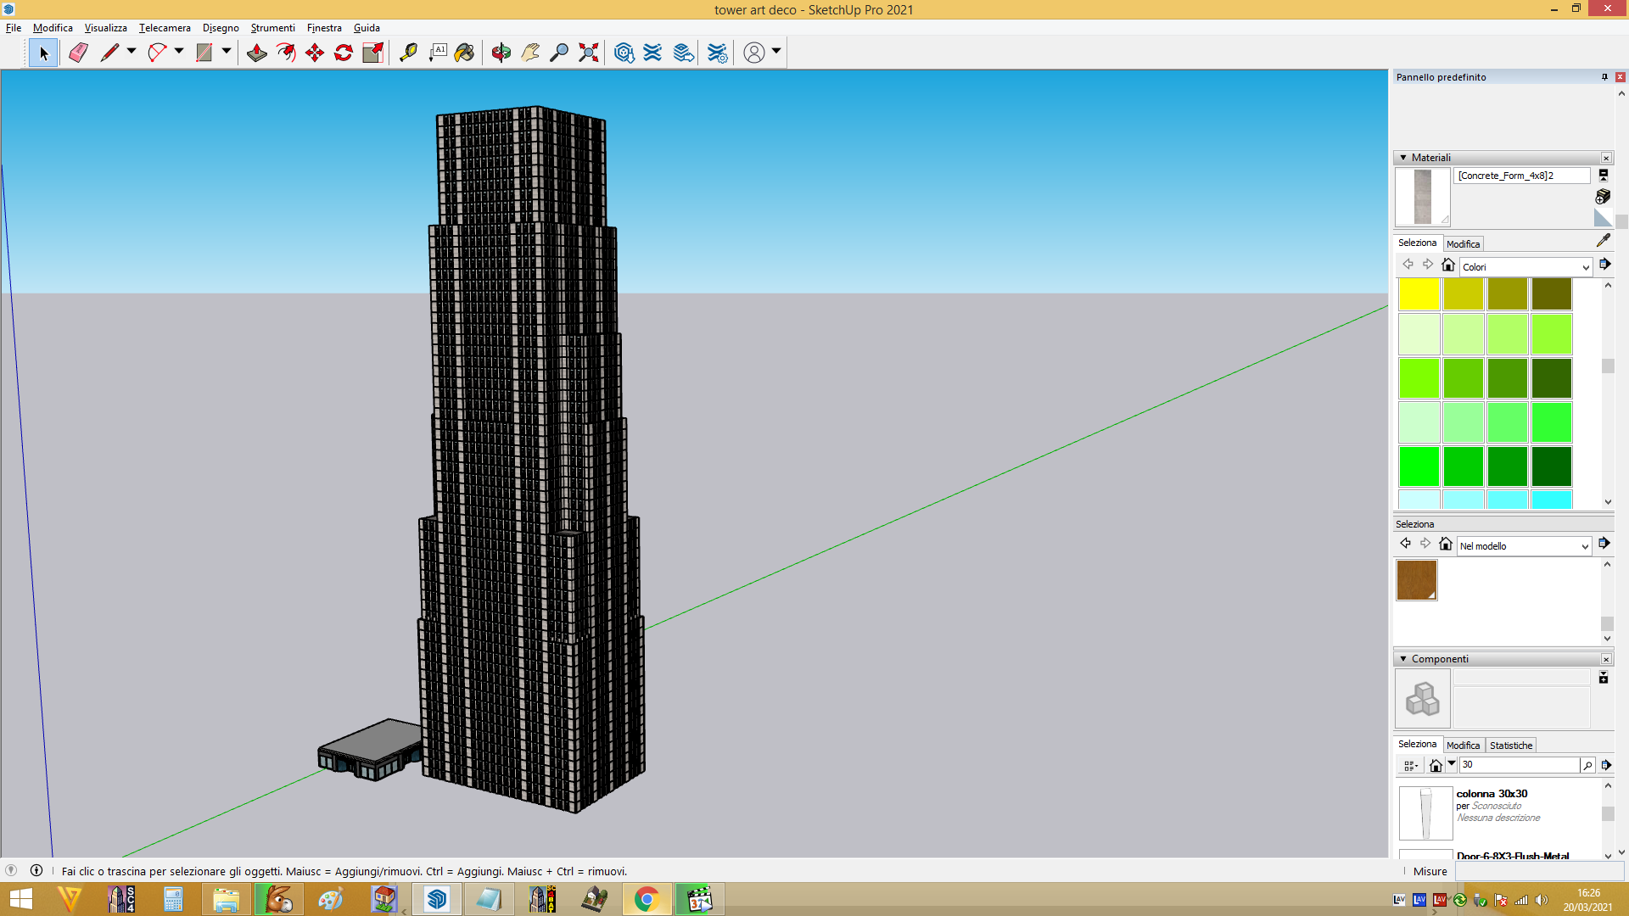Collapse the Materiali panel
The image size is (1629, 916).
pyautogui.click(x=1403, y=158)
